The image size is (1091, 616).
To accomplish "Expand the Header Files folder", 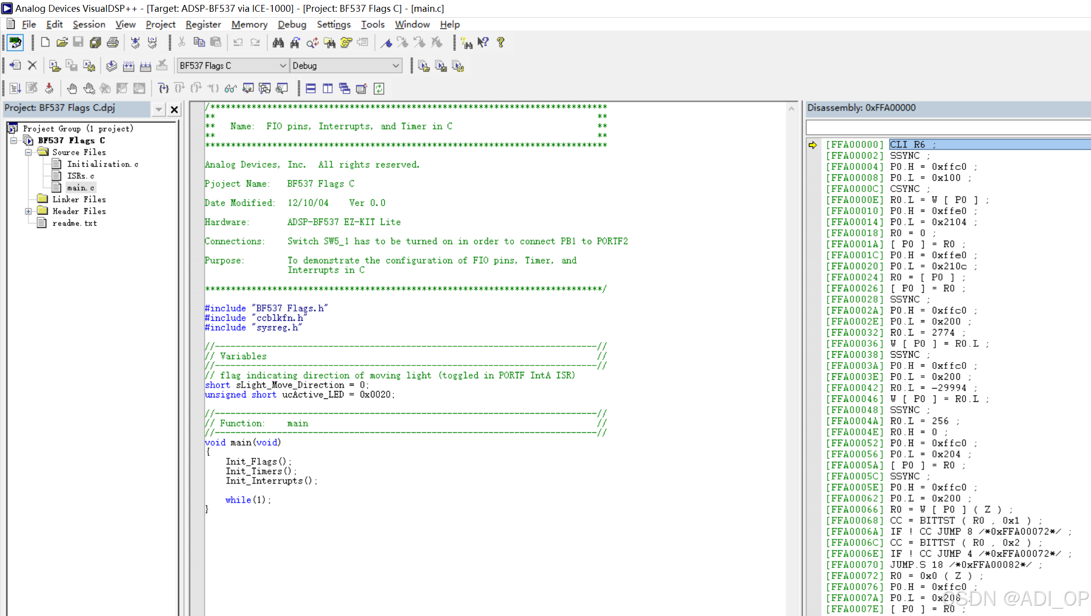I will 29,211.
